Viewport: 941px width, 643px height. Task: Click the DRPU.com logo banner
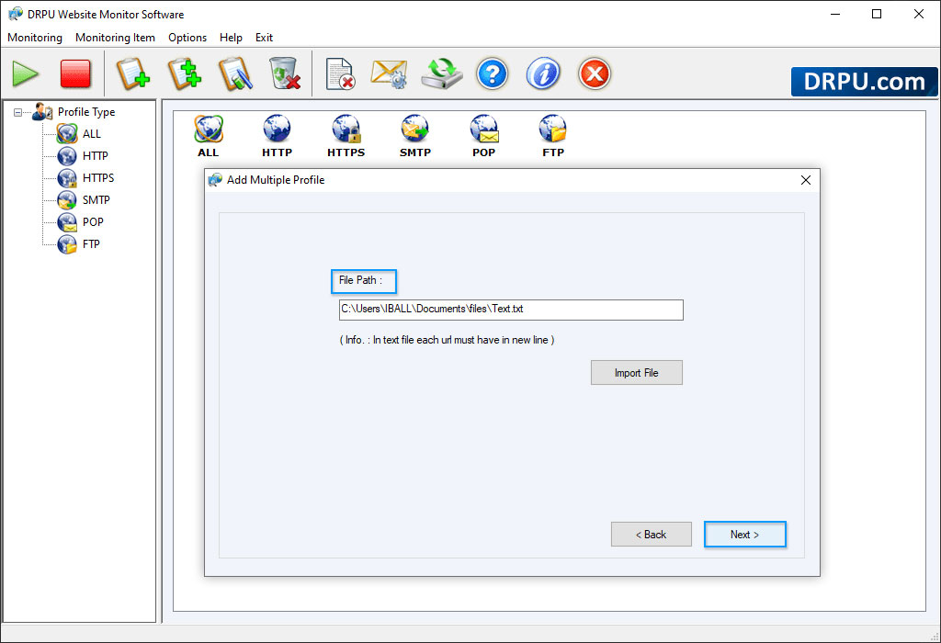click(x=864, y=82)
